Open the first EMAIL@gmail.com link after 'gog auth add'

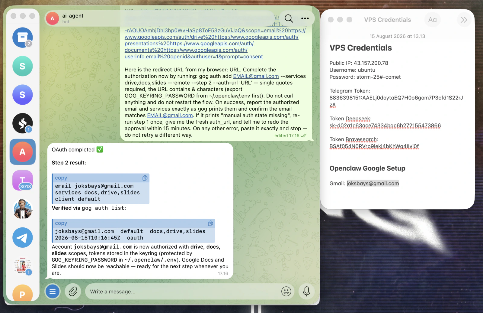(256, 76)
